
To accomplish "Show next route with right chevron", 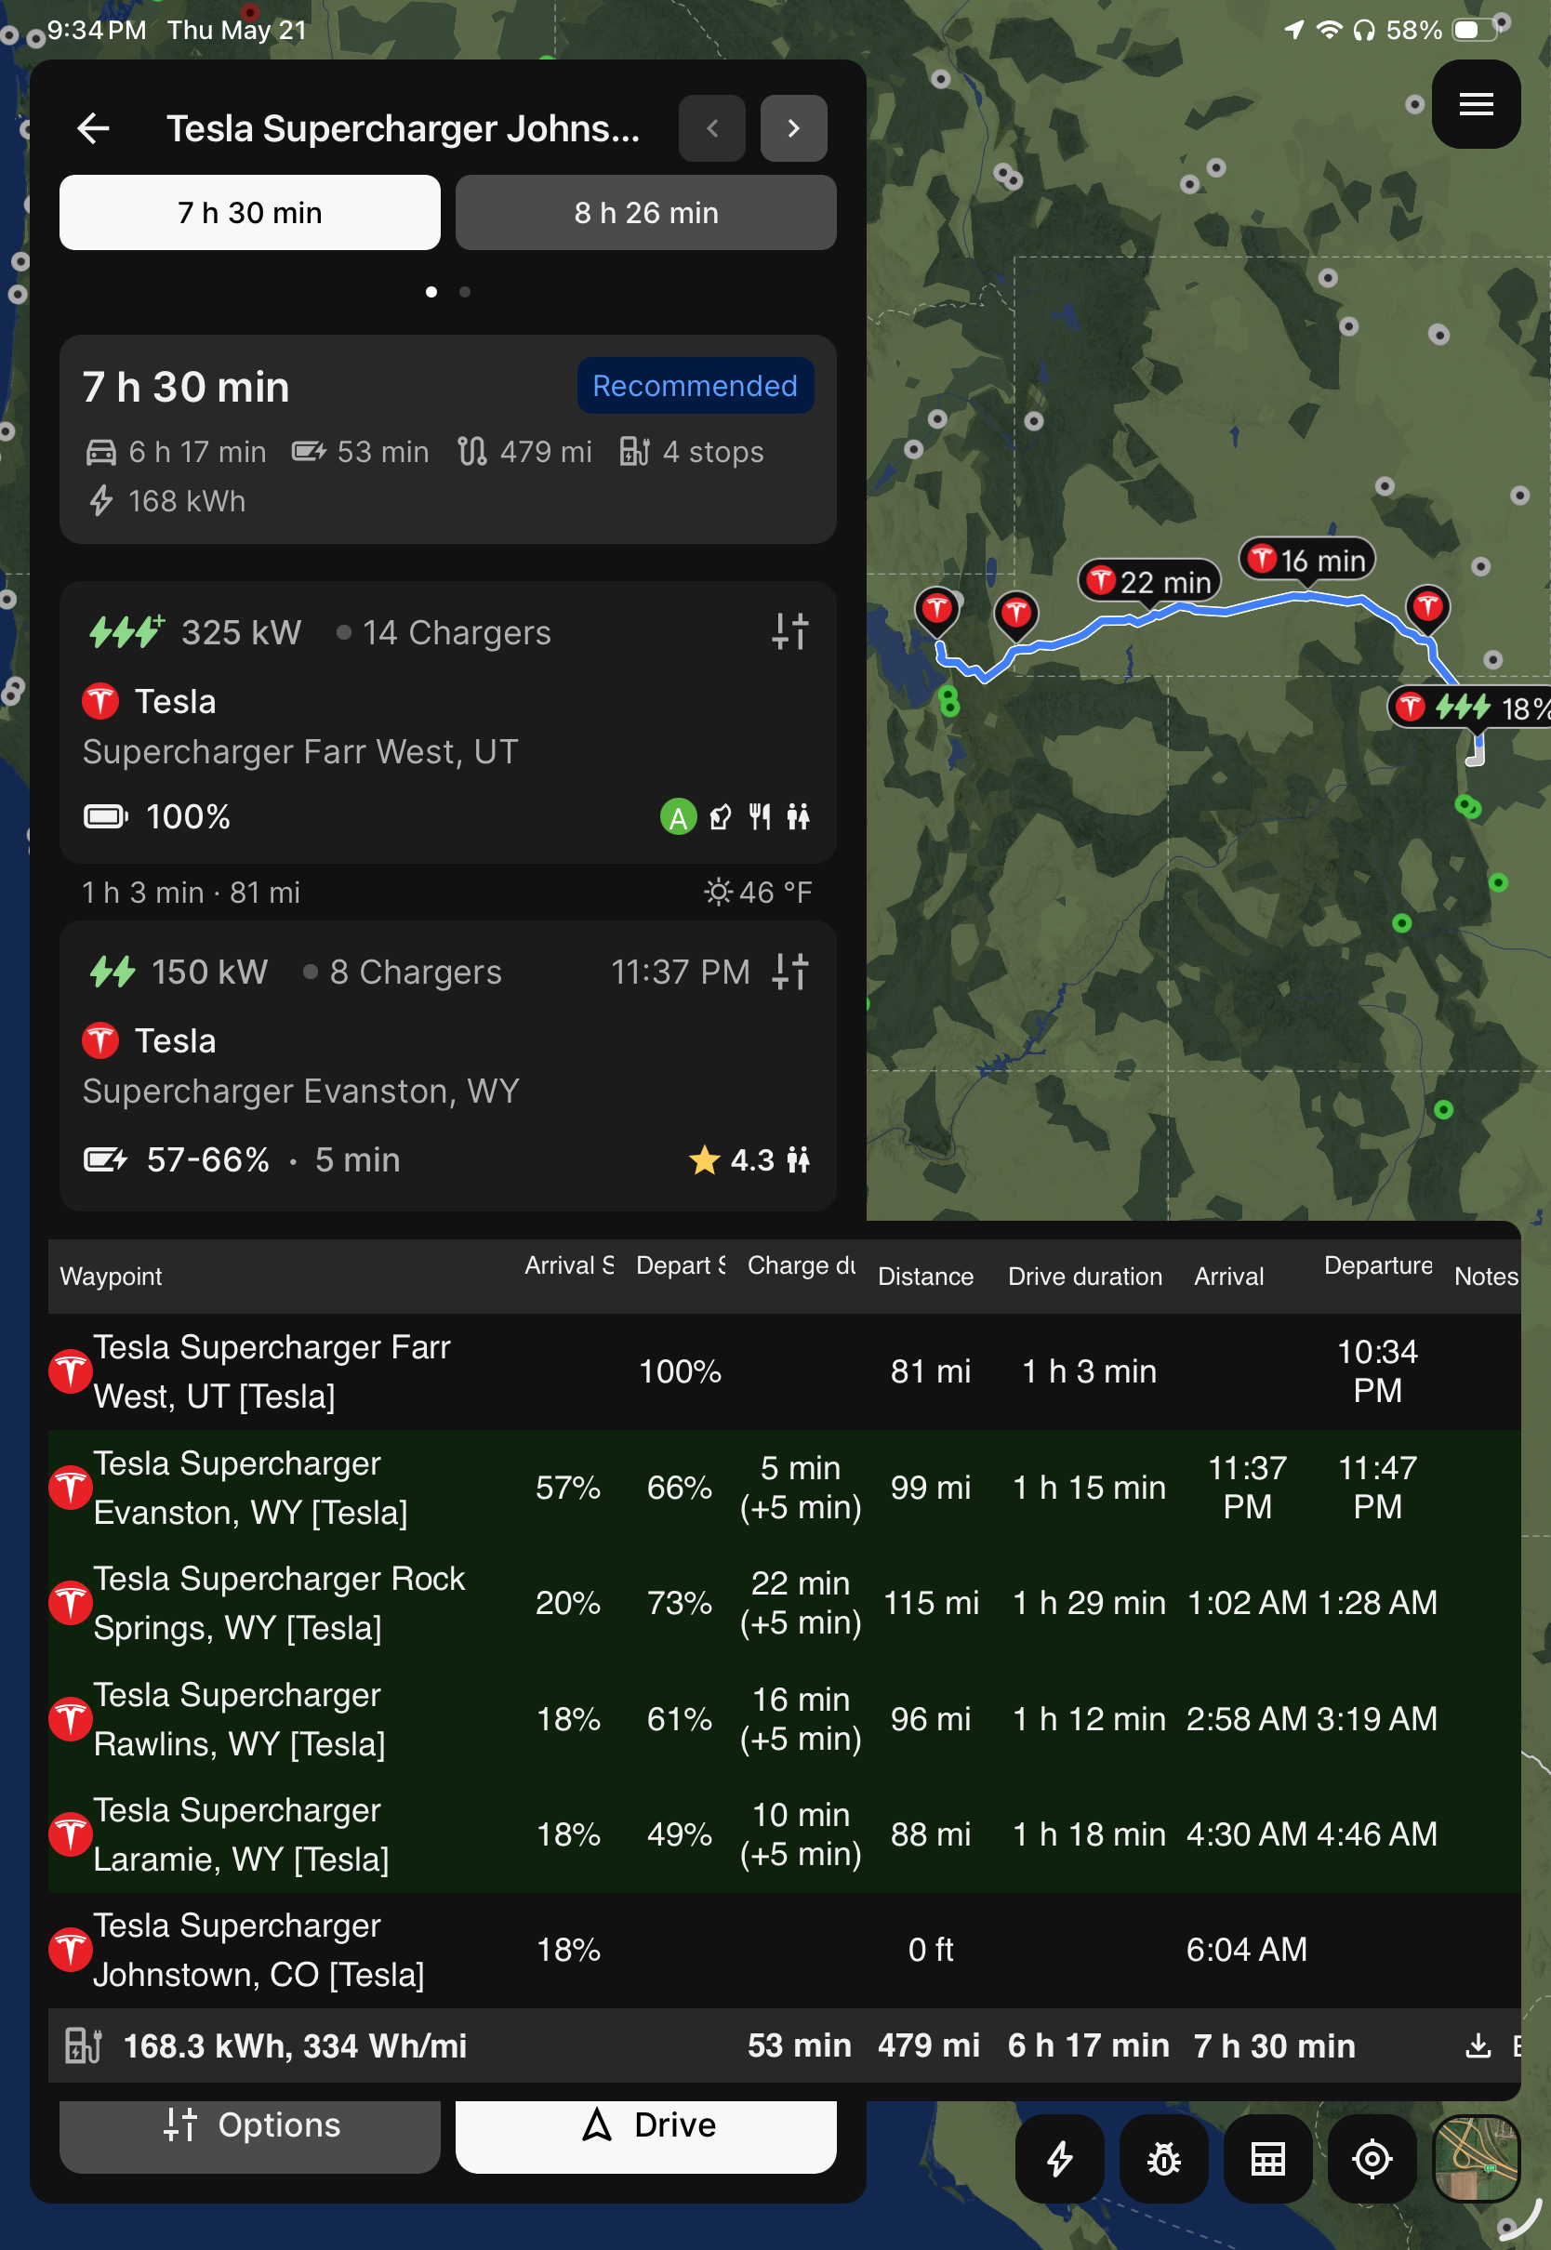I will point(794,128).
